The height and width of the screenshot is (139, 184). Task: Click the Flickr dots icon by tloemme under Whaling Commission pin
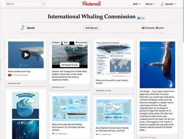point(53,134)
